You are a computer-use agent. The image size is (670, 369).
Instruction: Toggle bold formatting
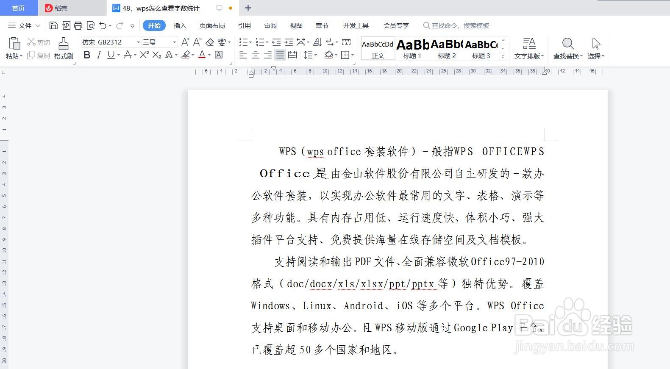click(87, 55)
